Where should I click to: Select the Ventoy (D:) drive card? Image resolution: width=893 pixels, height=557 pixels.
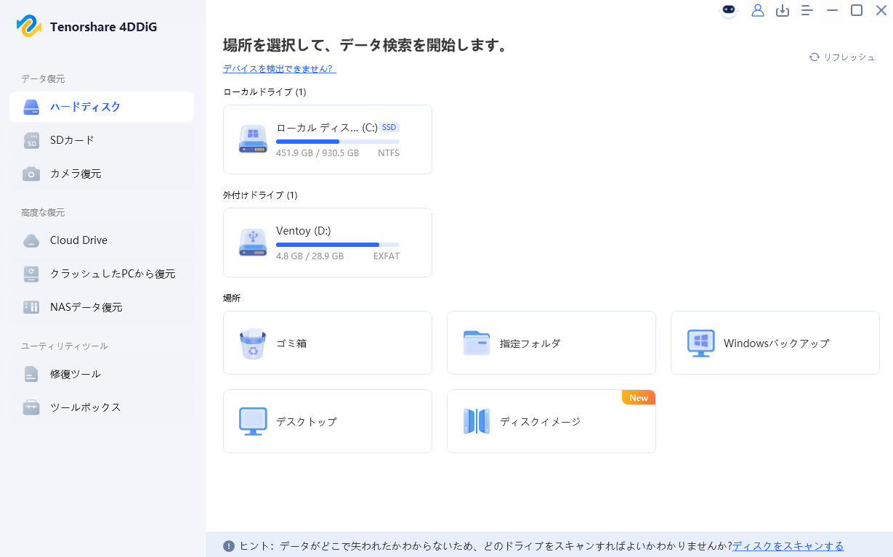[328, 243]
